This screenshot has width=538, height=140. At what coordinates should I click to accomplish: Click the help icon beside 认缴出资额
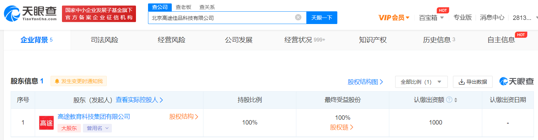[x=449, y=100]
